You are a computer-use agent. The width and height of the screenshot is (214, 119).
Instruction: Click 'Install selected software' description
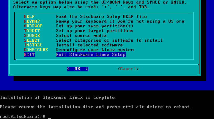click(x=89, y=45)
